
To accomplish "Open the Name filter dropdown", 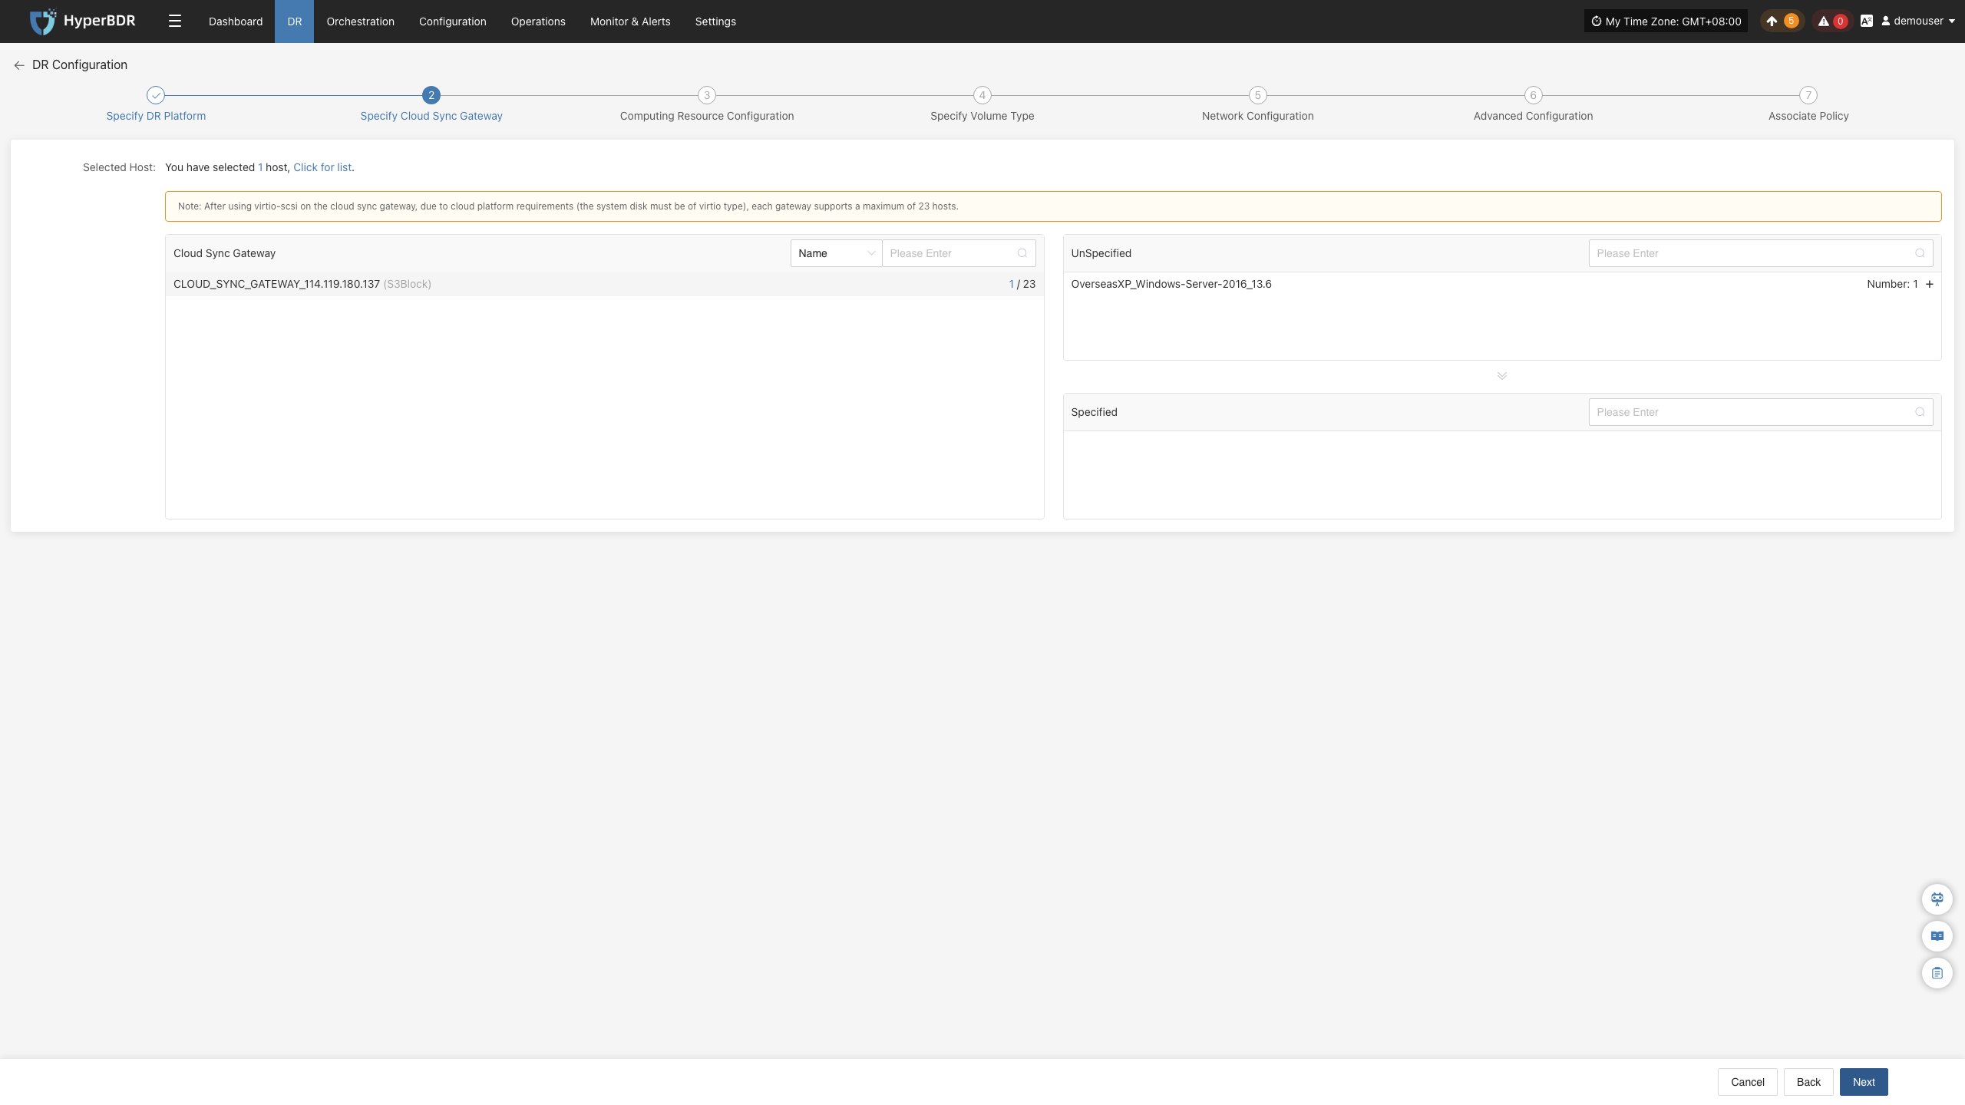I will pos(836,253).
